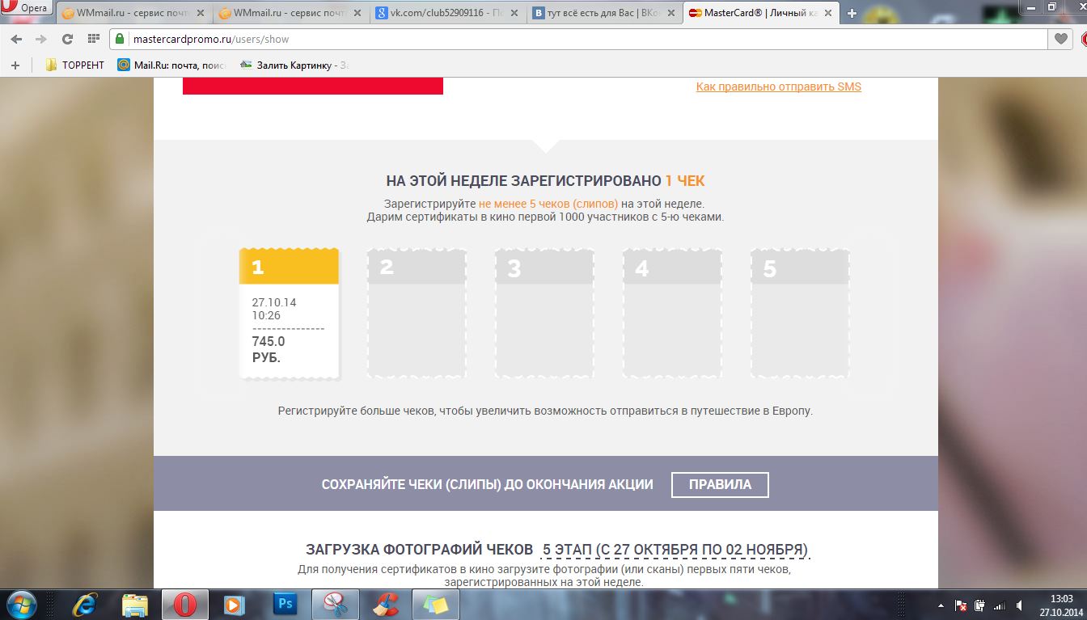This screenshot has width=1087, height=620.
Task: Go back to the previous page
Action: [16, 39]
